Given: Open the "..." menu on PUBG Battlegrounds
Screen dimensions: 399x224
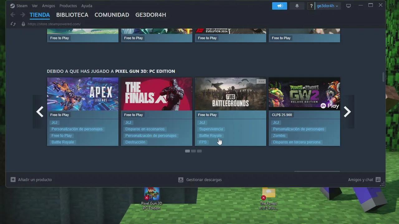Looking at the screenshot, I should pyautogui.click(x=261, y=81).
